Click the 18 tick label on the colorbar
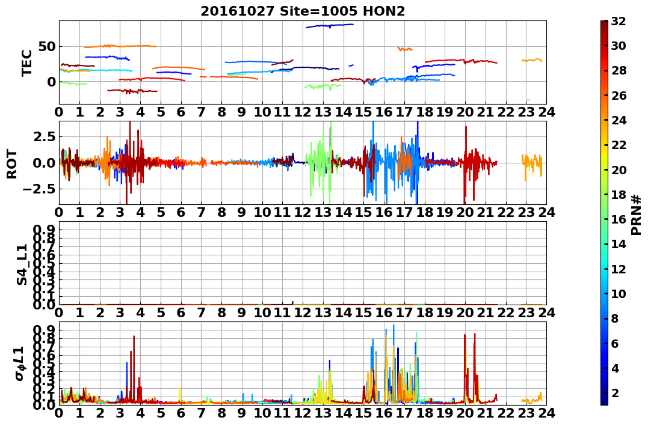Viewport: 648px width, 426px height. coord(619,195)
